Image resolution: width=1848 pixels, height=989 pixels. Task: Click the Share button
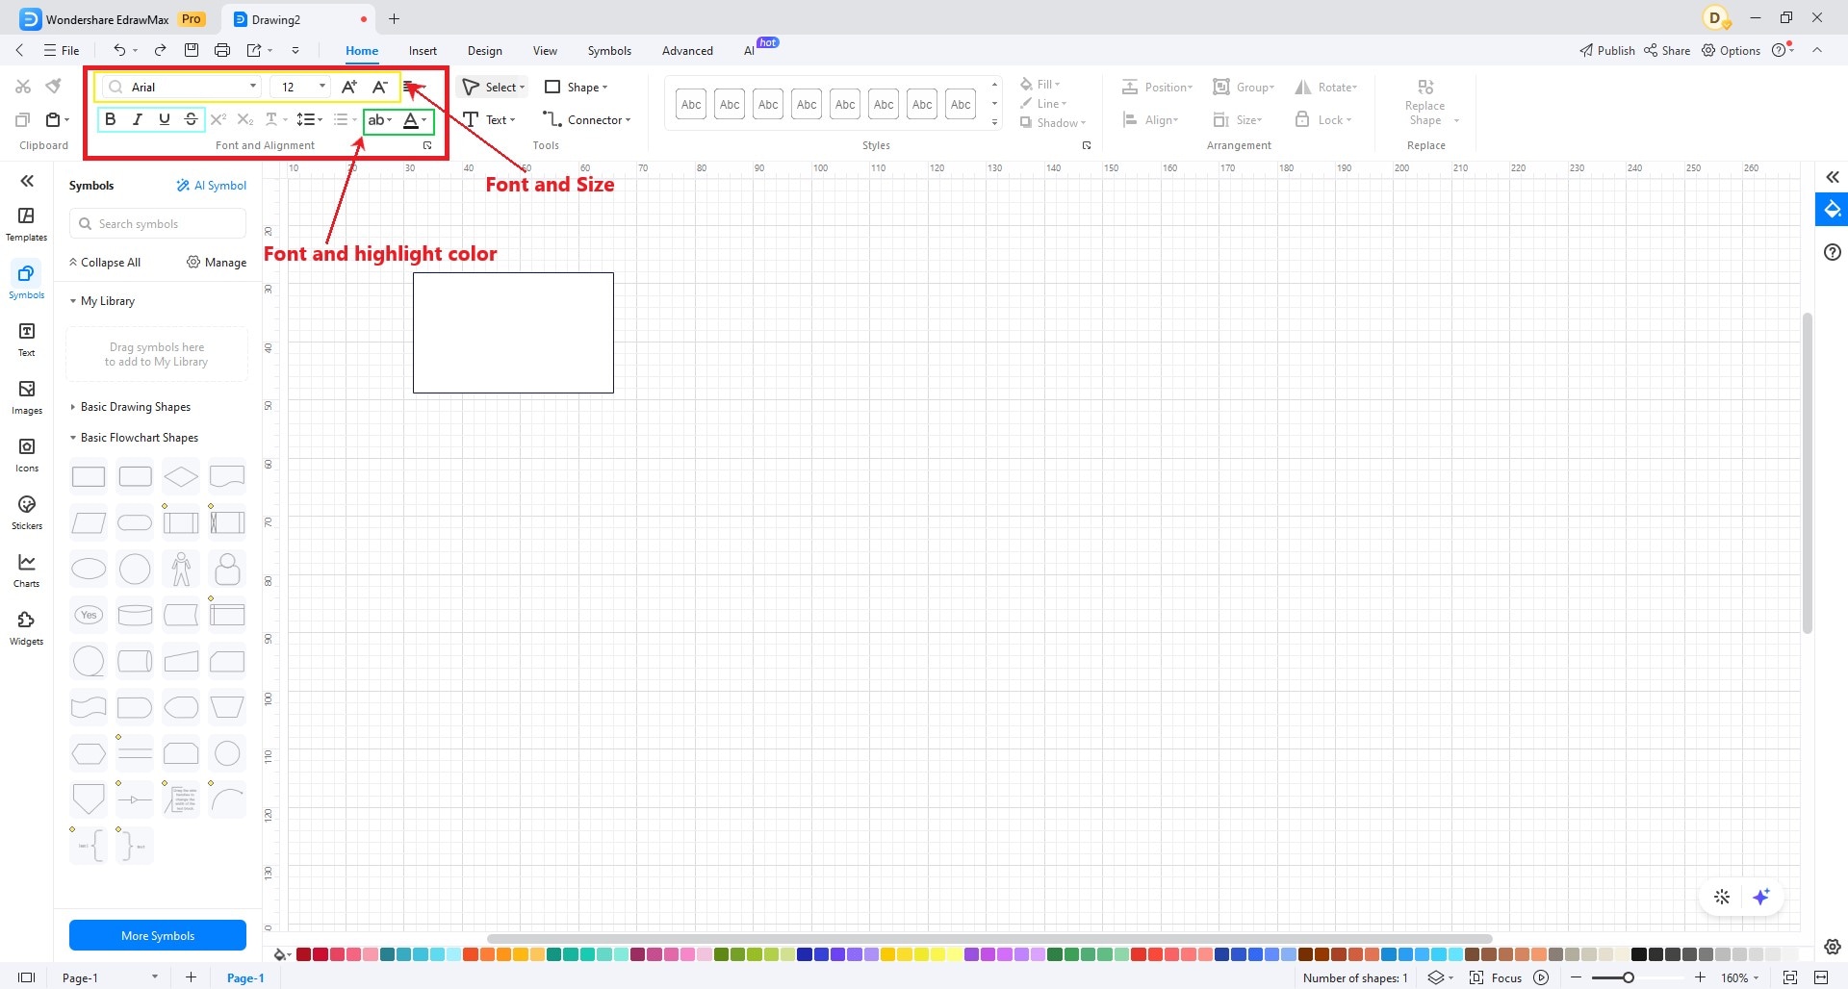1667,50
